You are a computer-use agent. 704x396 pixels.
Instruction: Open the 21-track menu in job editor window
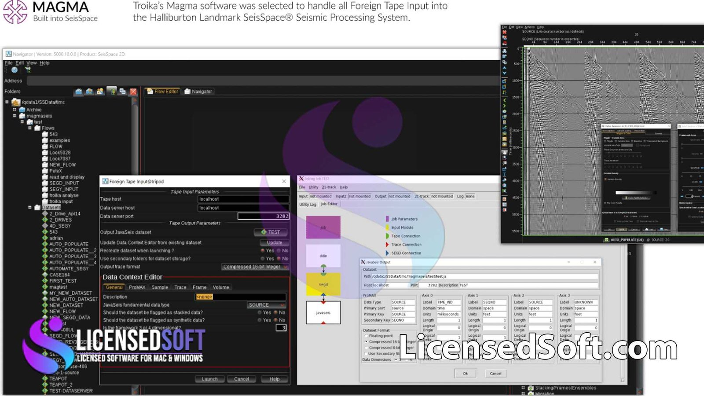[329, 187]
